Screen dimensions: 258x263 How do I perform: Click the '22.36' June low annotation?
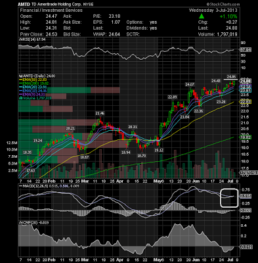[x=198, y=111]
